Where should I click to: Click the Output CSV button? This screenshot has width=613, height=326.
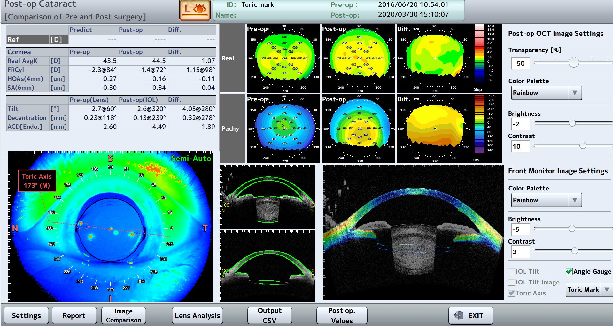click(x=269, y=315)
